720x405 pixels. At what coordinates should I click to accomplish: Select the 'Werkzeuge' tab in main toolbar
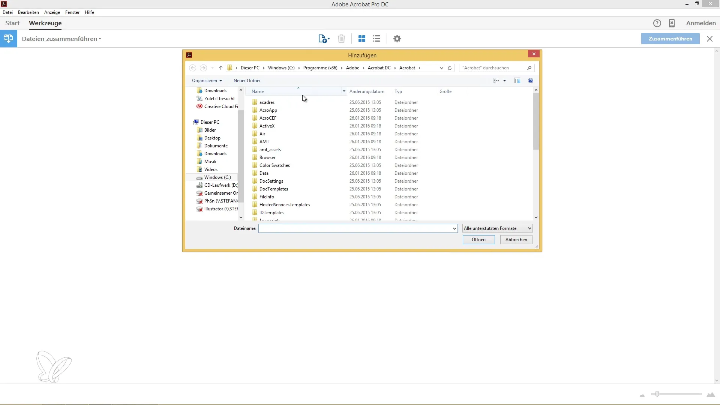pos(45,23)
